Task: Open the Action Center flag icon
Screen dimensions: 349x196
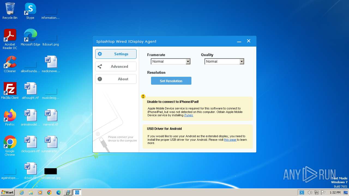Action: (x=323, y=192)
